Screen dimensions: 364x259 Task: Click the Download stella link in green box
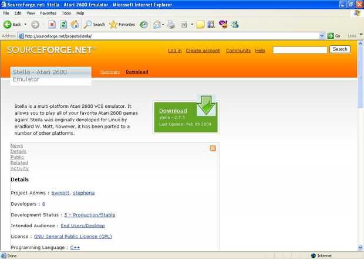tap(173, 111)
